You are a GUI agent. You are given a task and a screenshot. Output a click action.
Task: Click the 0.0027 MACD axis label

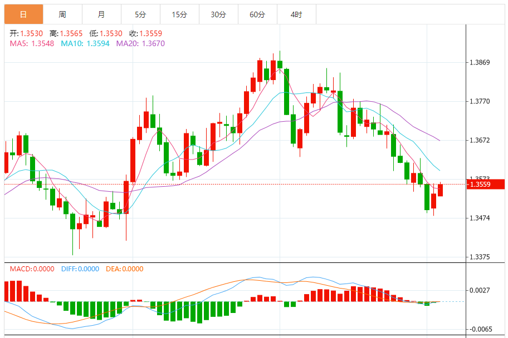(x=480, y=290)
